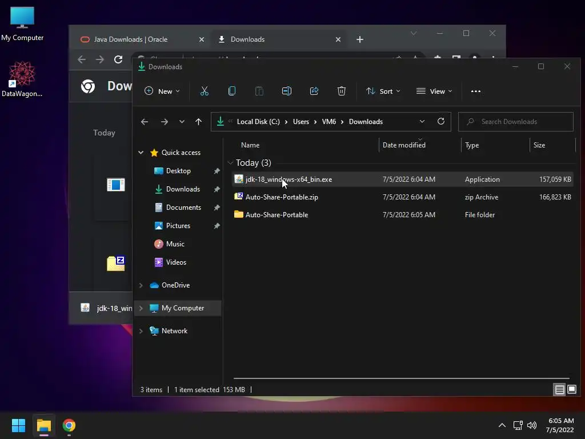Open the View dropdown menu
The image size is (585, 439).
pyautogui.click(x=434, y=91)
